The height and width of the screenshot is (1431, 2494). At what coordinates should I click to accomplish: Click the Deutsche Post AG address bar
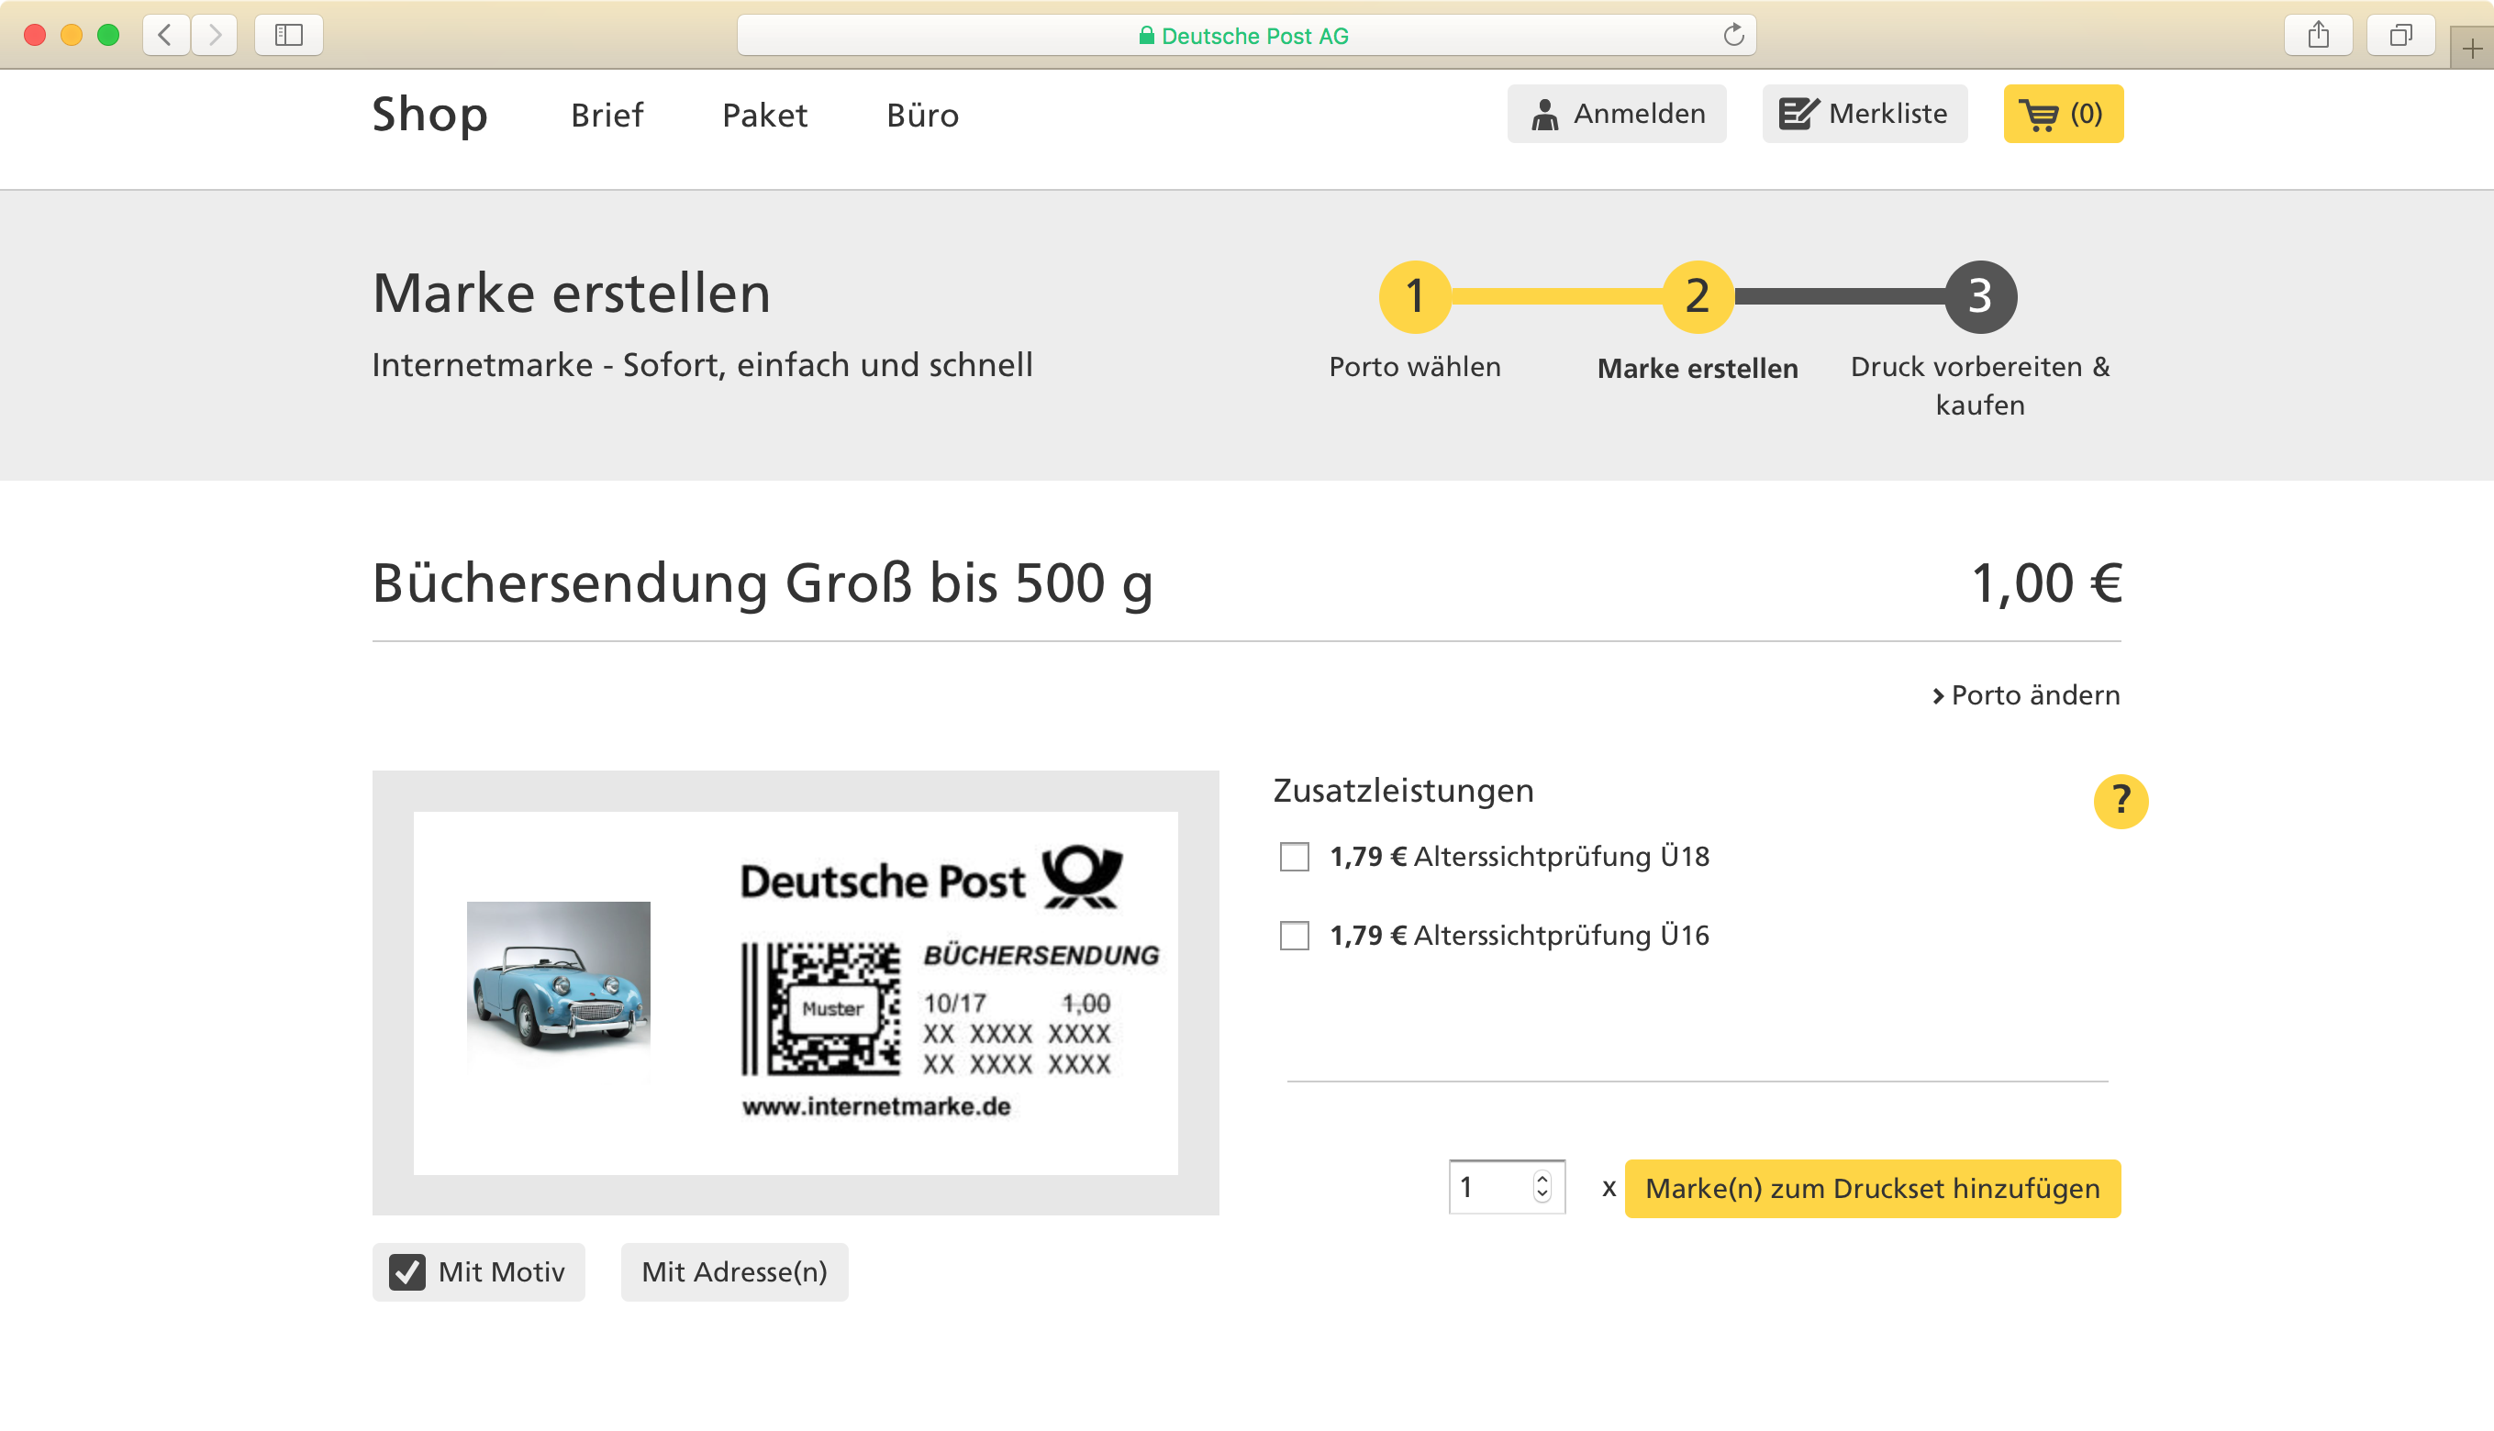pos(1246,36)
